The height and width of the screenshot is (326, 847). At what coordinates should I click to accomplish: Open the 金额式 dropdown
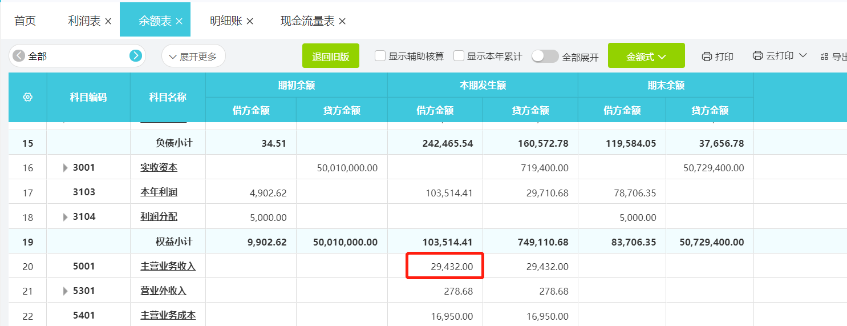[646, 57]
